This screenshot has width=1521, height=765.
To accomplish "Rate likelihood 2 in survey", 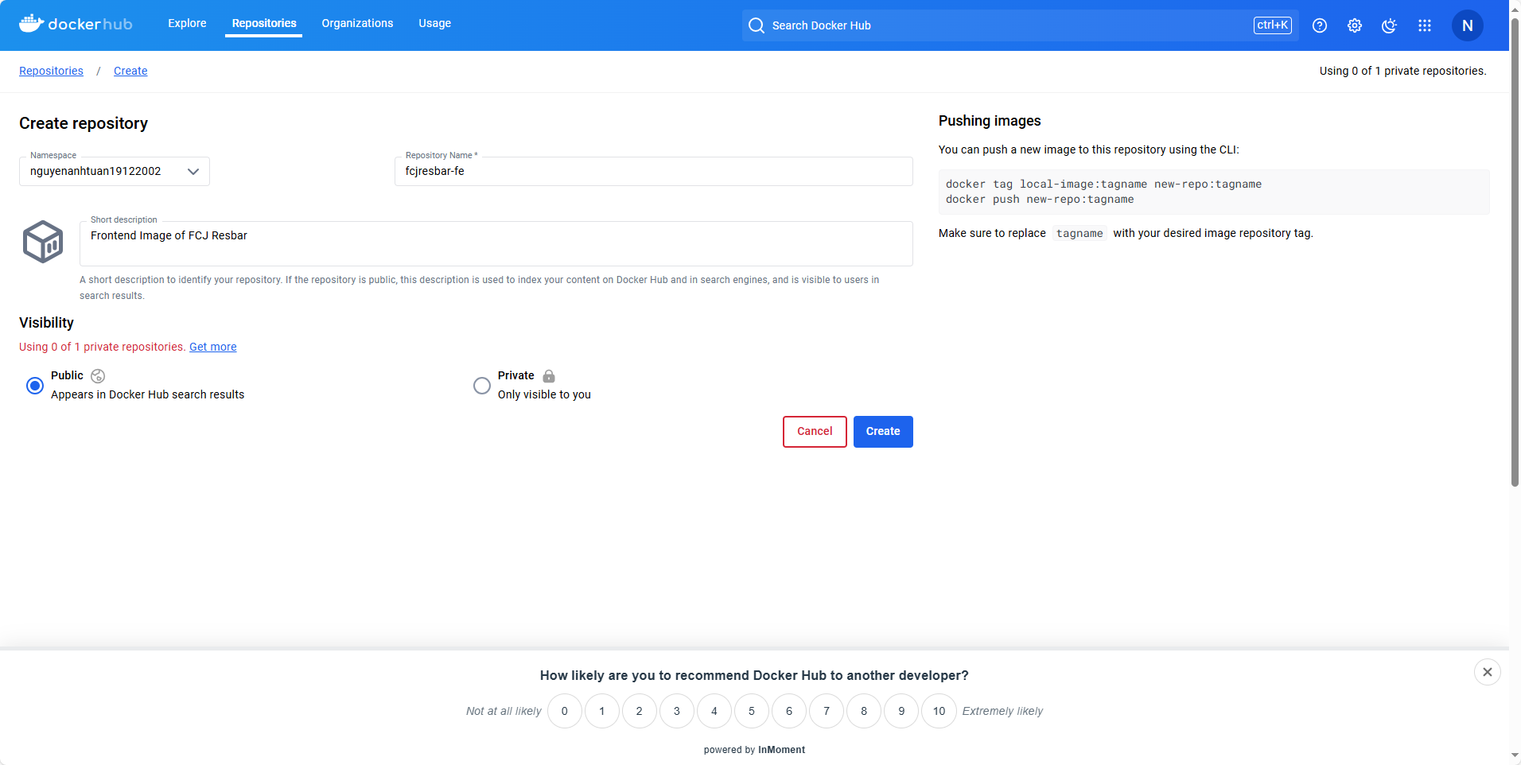I will (640, 711).
